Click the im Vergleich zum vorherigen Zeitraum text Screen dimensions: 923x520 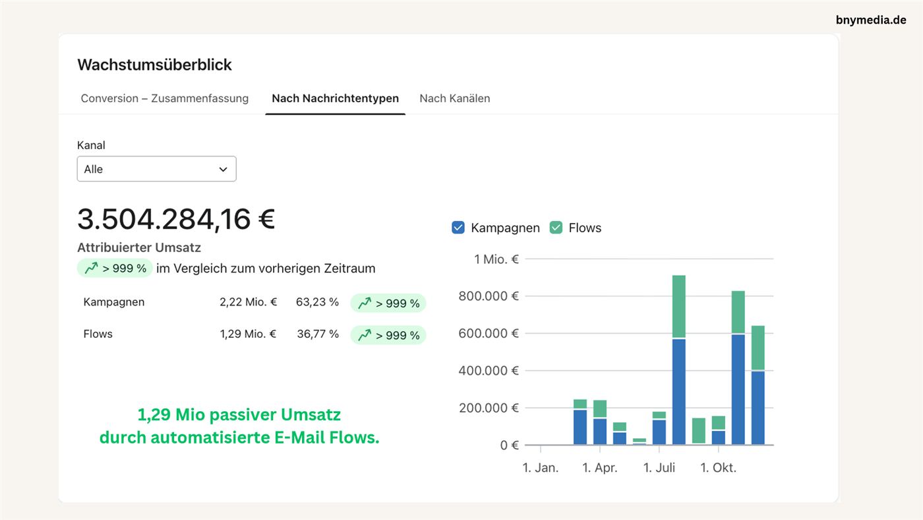(x=266, y=269)
